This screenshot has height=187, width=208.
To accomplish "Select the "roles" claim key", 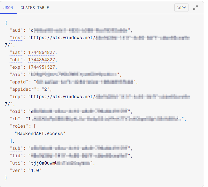I will pos(19,126).
